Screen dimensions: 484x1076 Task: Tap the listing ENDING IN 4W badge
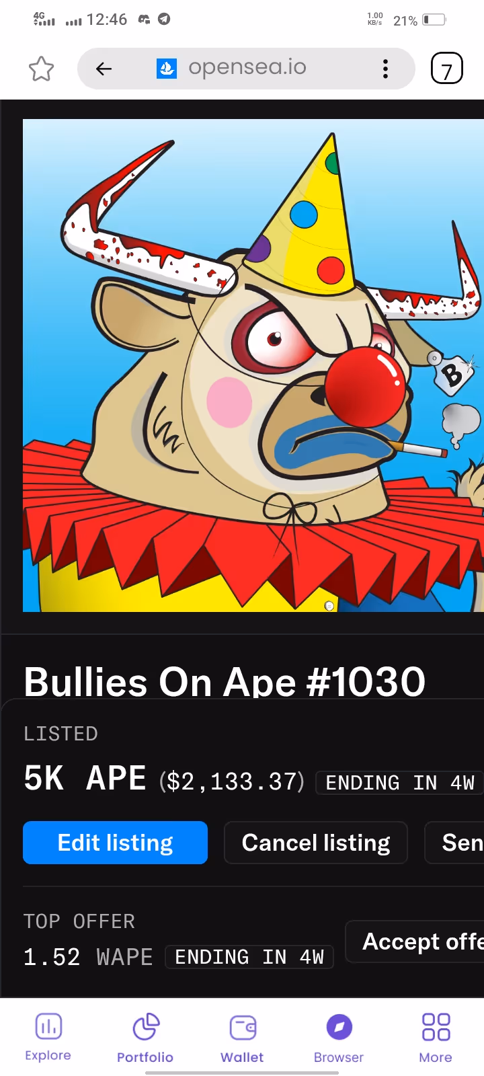(399, 783)
